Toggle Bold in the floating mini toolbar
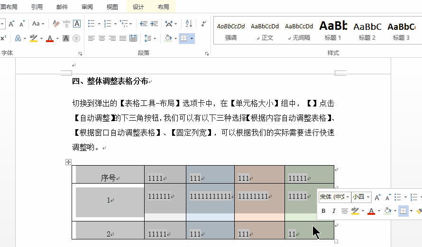 coord(324,211)
